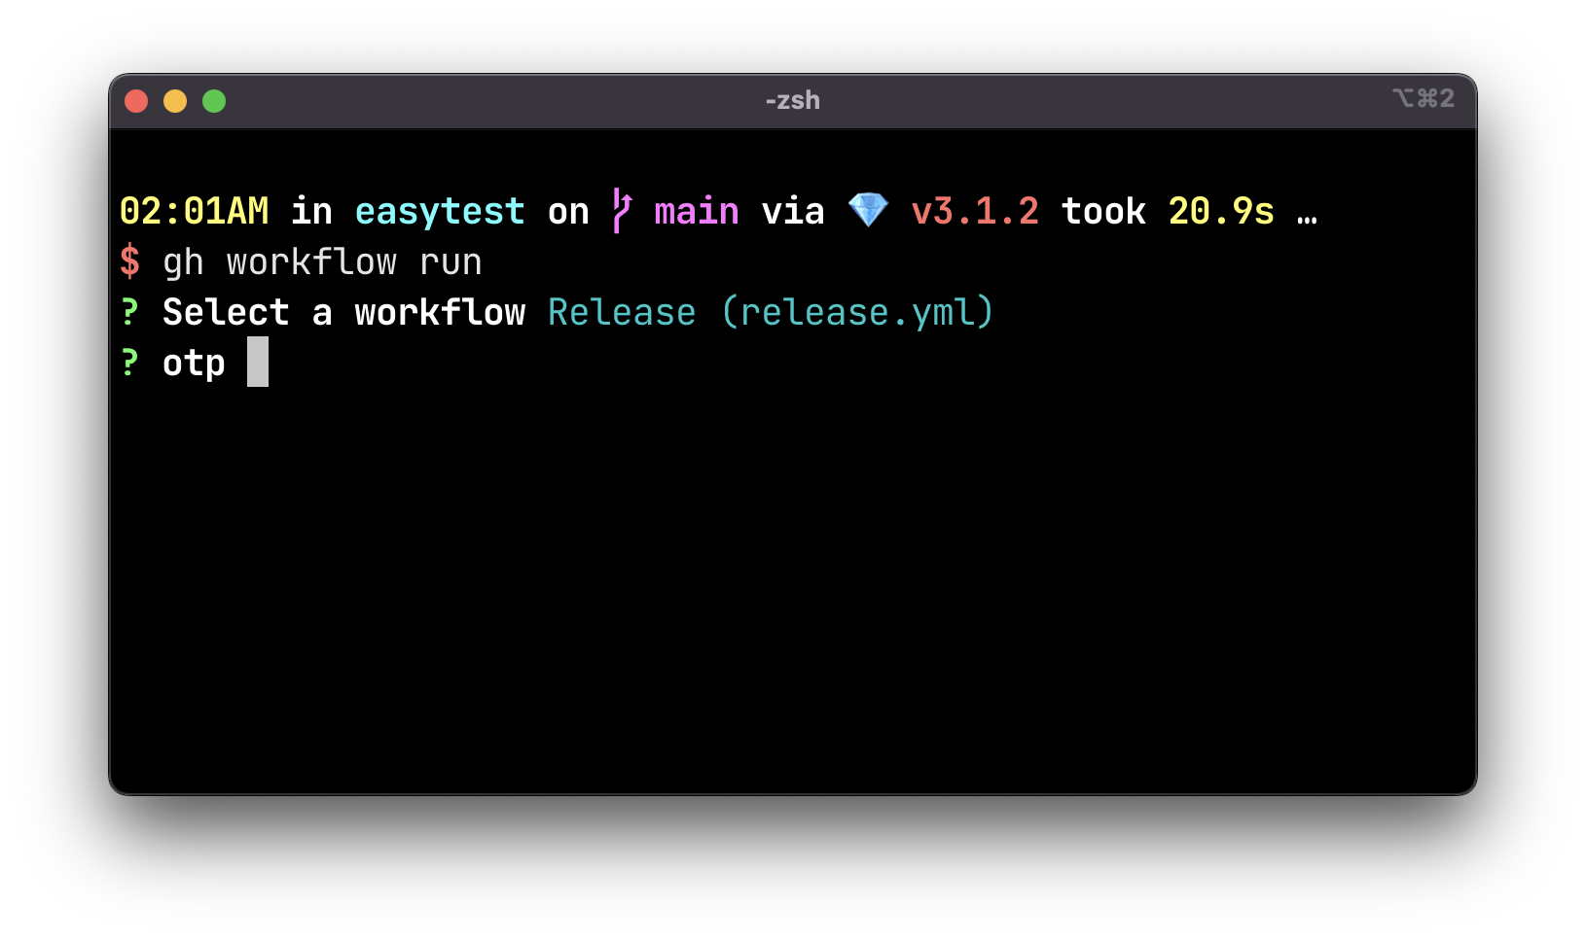The width and height of the screenshot is (1586, 939).
Task: Click the green question mark beside otp
Action: point(129,363)
